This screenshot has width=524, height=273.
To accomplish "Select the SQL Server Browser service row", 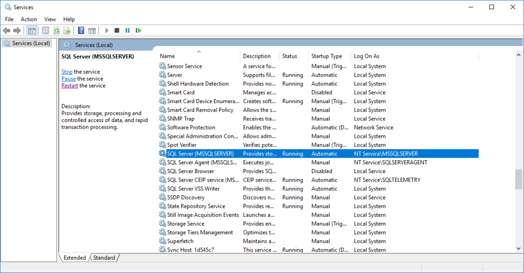I will pos(190,171).
